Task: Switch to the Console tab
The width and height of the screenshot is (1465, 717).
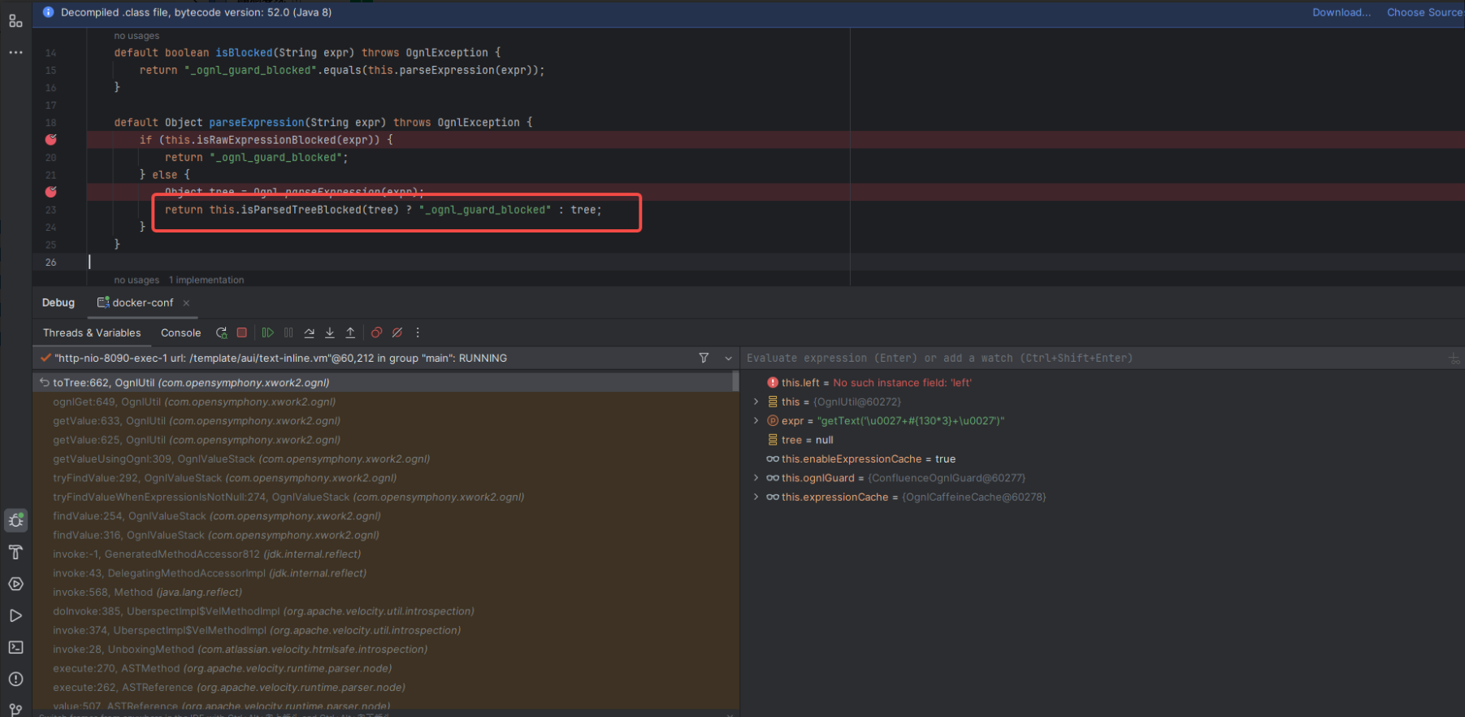Action: coord(180,332)
